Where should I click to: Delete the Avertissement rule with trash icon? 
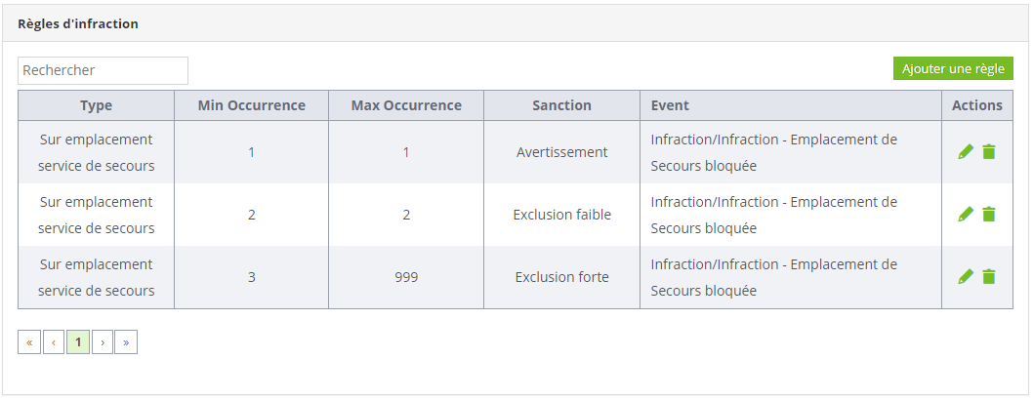[989, 152]
